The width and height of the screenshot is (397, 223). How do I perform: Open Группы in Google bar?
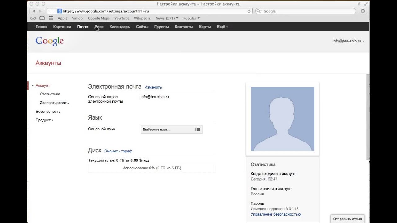point(162,27)
